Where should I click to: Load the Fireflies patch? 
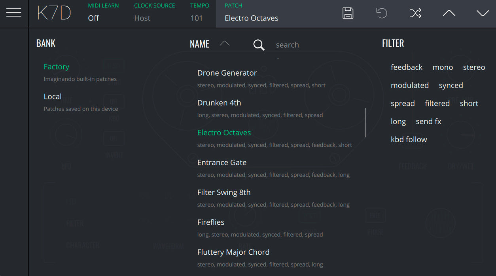pos(211,222)
